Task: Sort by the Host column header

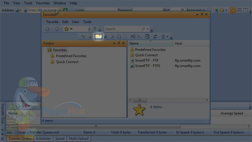Action: (191, 43)
